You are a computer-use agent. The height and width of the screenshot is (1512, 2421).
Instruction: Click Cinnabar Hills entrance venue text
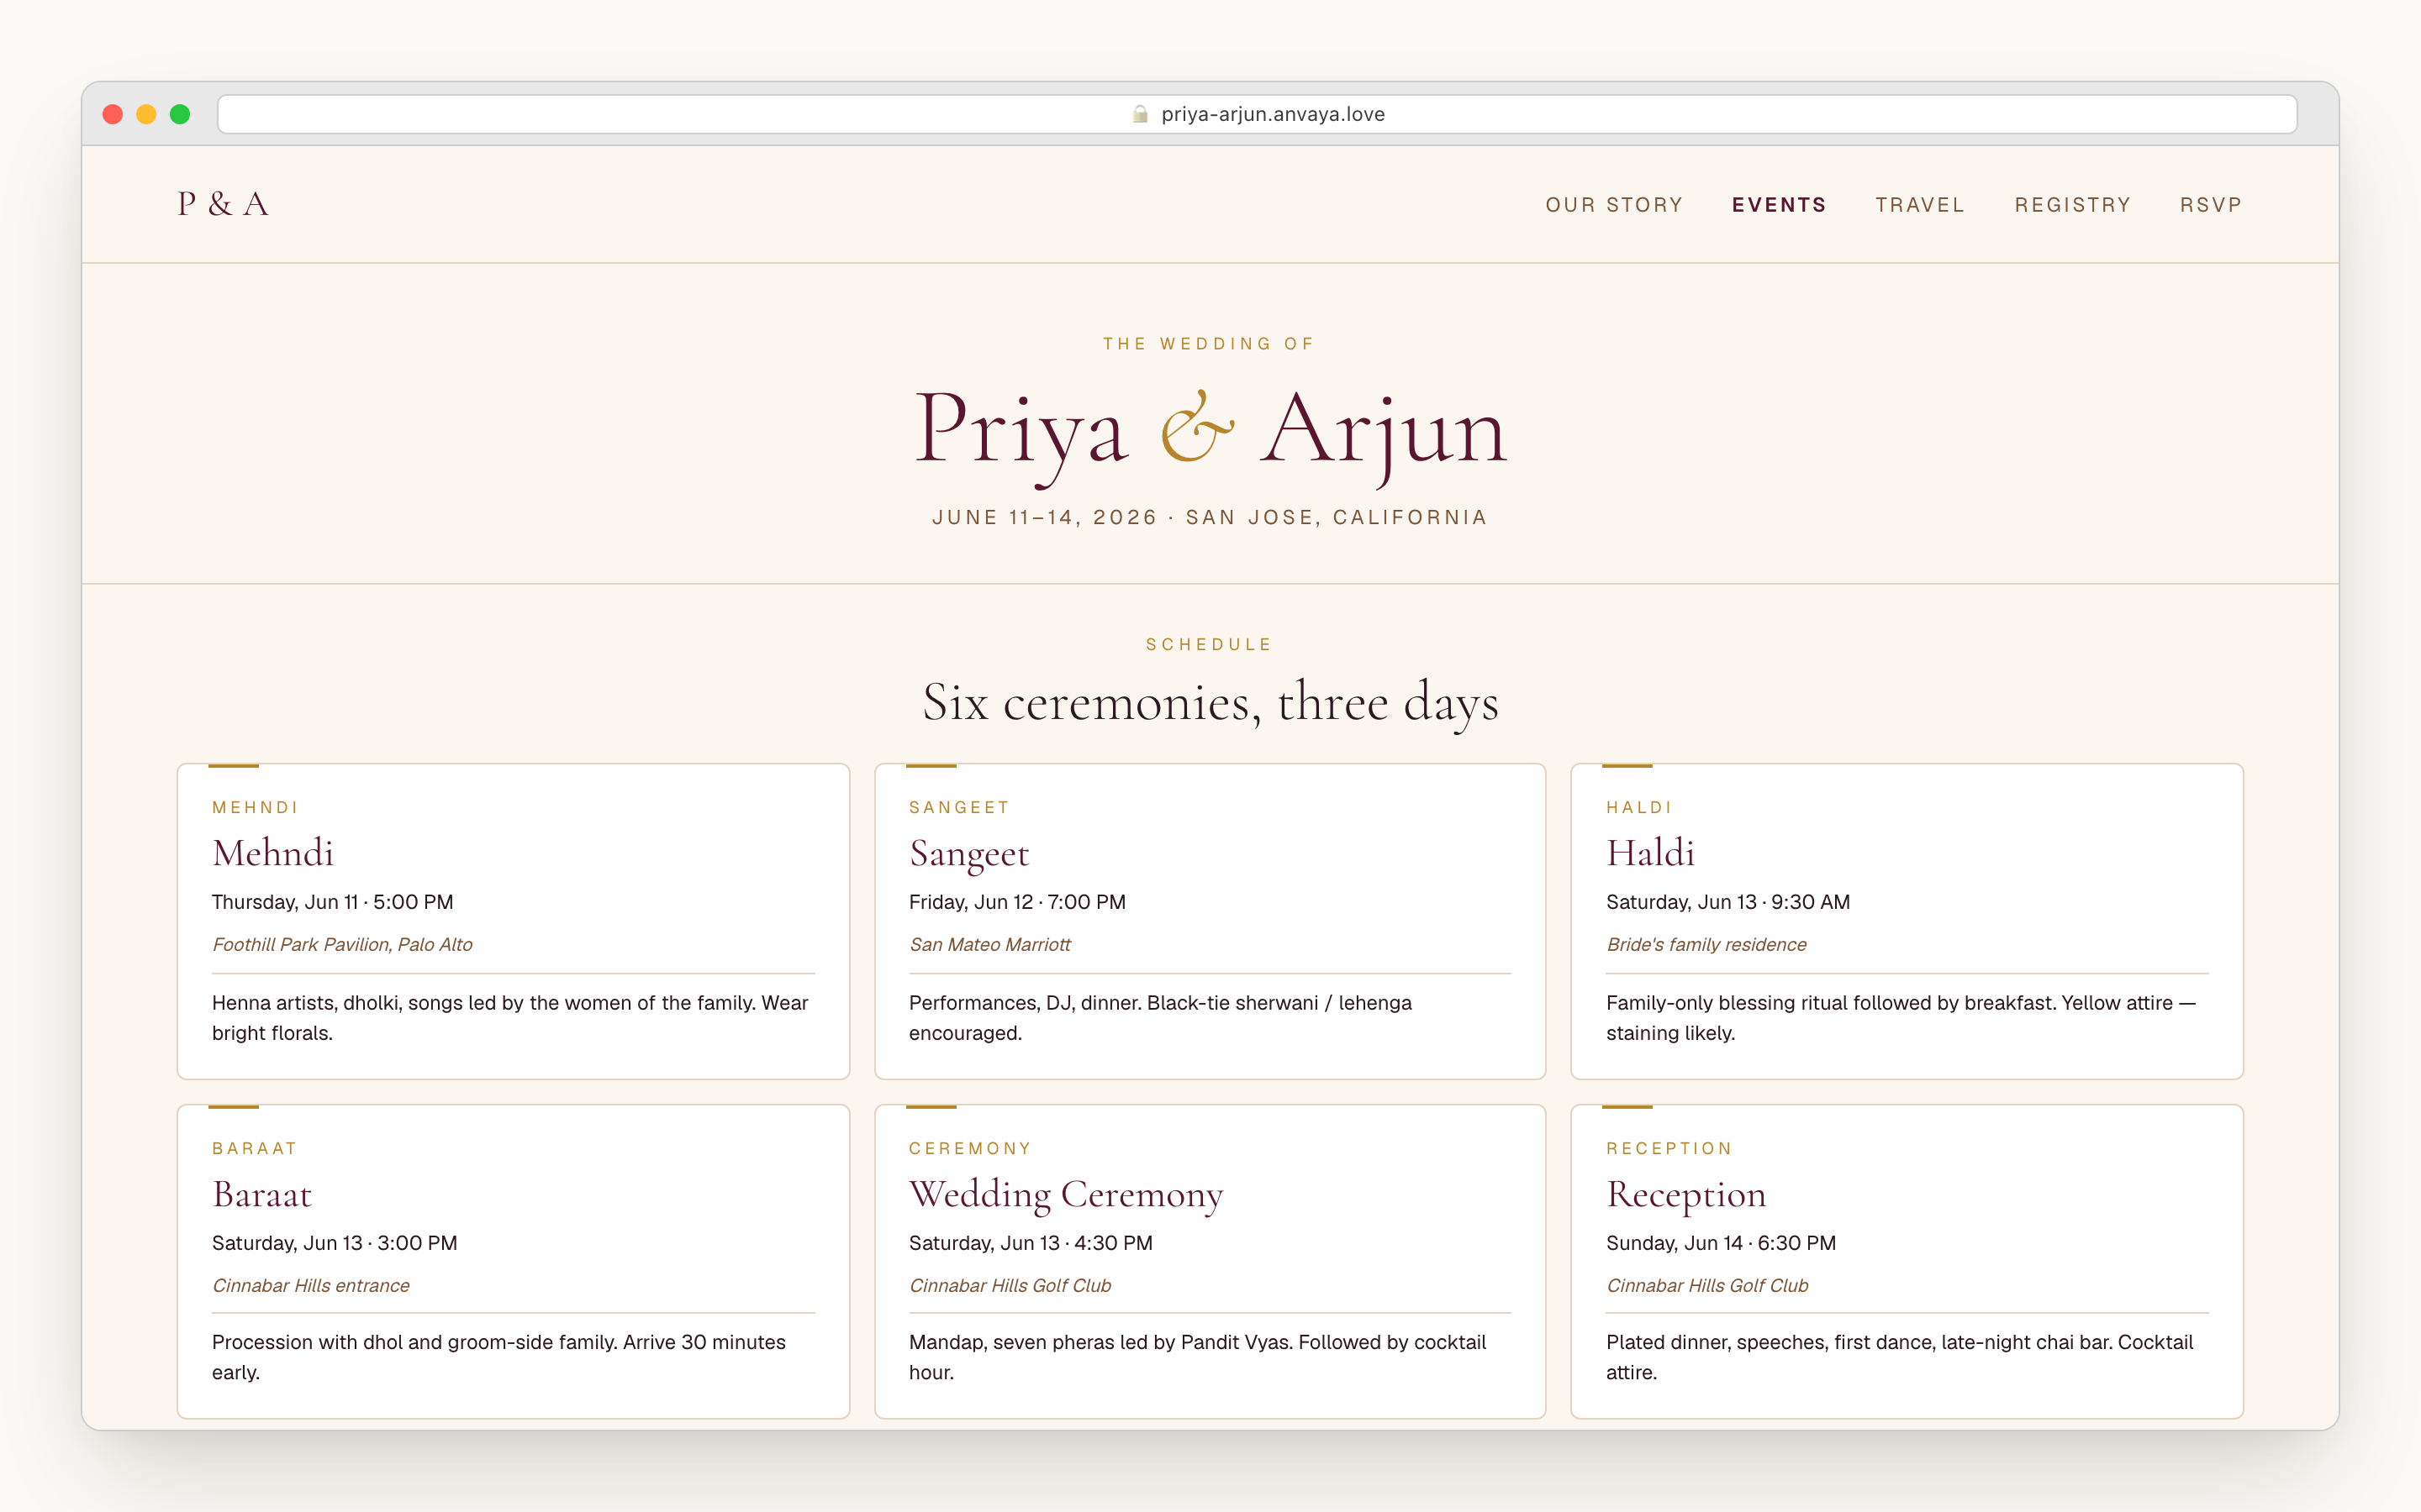[311, 1286]
